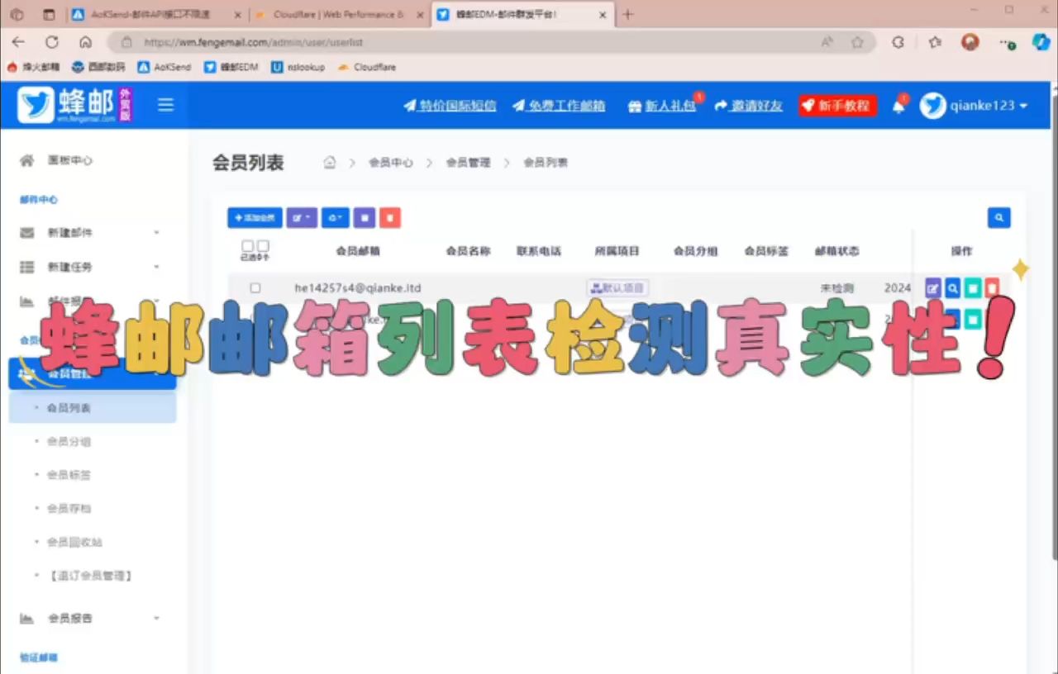Click the teal action icon for he14257s4@qianke.ltd
The height and width of the screenshot is (674, 1058).
[973, 287]
